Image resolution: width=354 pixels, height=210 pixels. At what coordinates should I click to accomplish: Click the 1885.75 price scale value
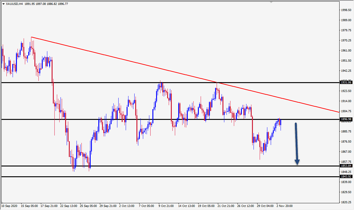tap(346, 131)
